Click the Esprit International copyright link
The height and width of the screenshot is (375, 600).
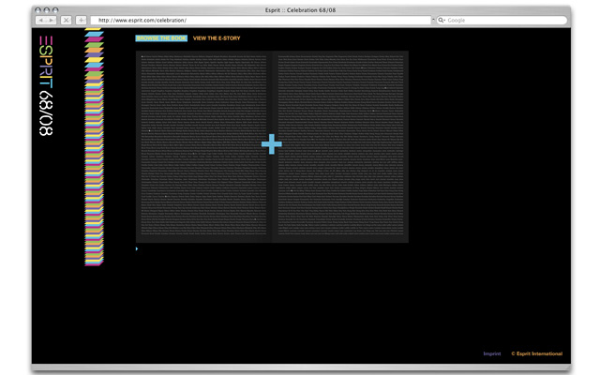(x=537, y=353)
